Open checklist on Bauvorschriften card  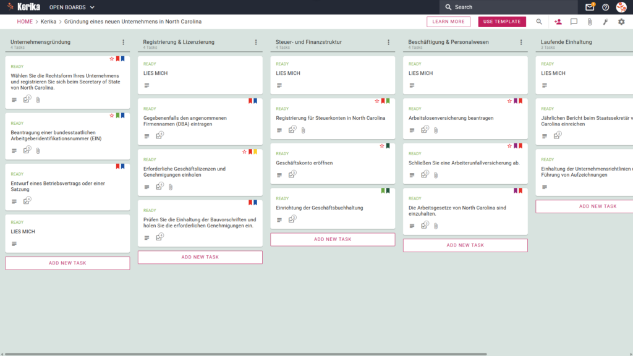[159, 237]
